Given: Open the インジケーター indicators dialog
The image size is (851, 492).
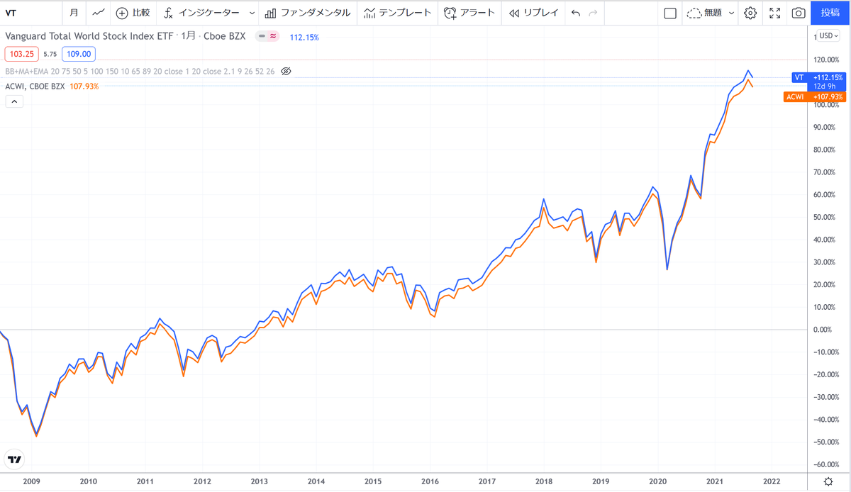Looking at the screenshot, I should 201,13.
